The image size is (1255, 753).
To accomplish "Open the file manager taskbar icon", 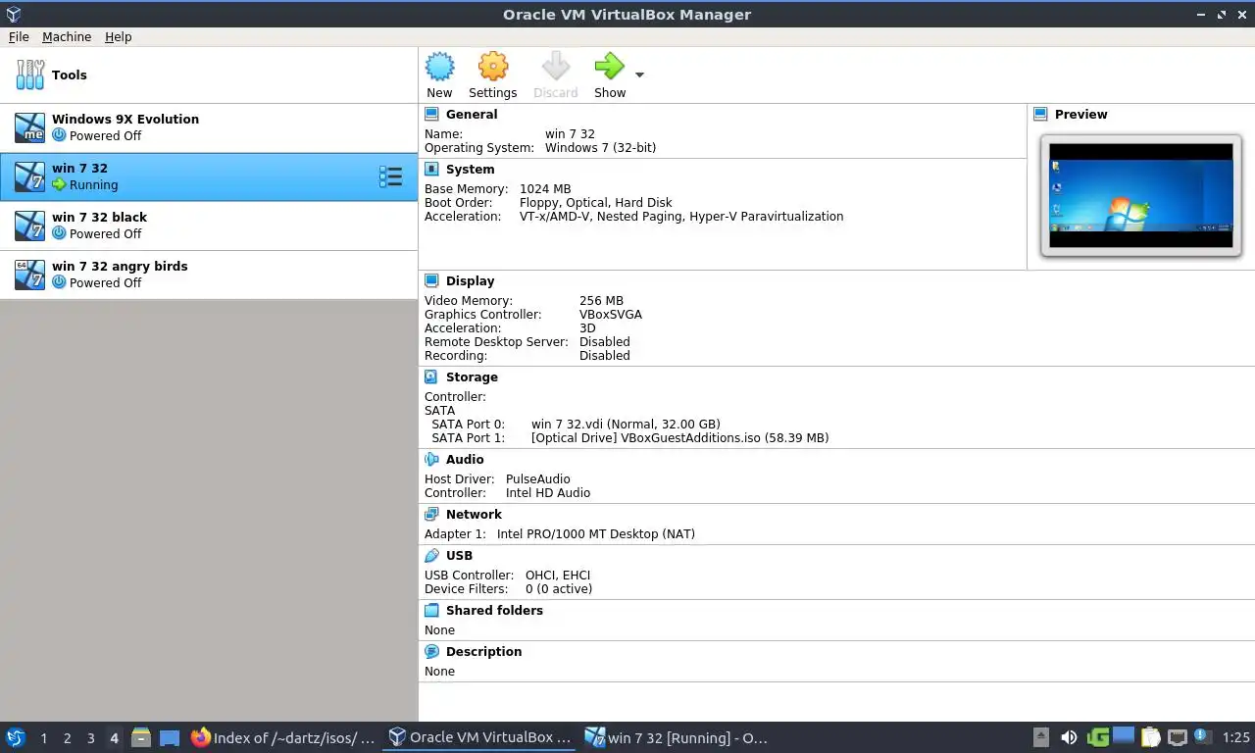I will 141,737.
